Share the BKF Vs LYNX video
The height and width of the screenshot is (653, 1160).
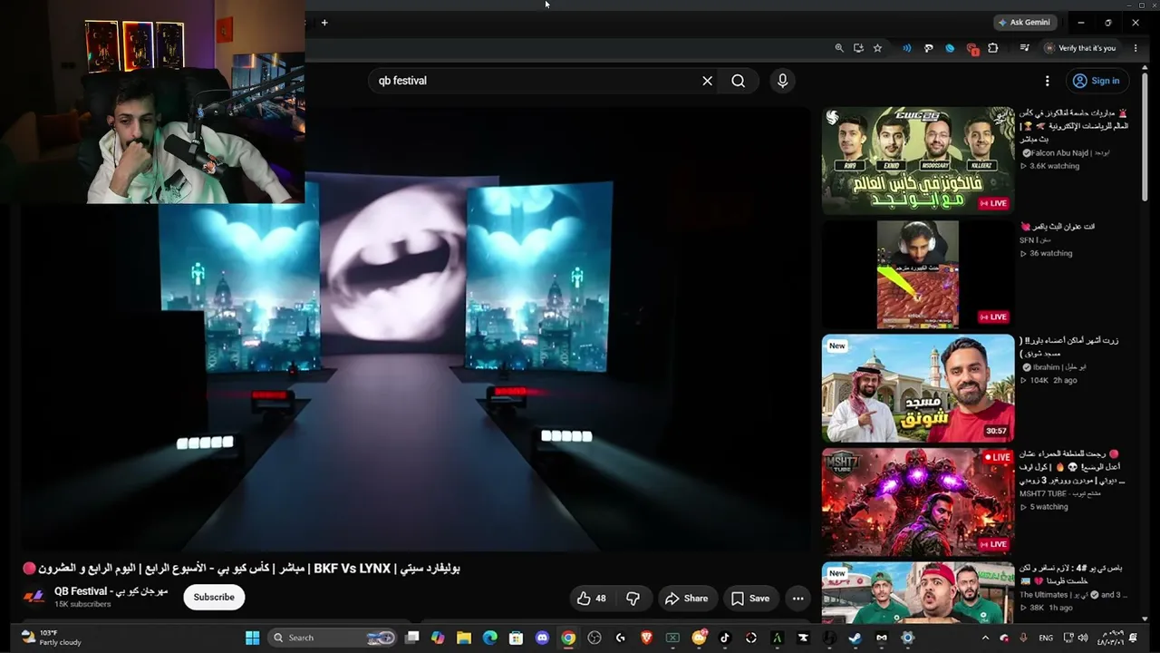pyautogui.click(x=686, y=599)
